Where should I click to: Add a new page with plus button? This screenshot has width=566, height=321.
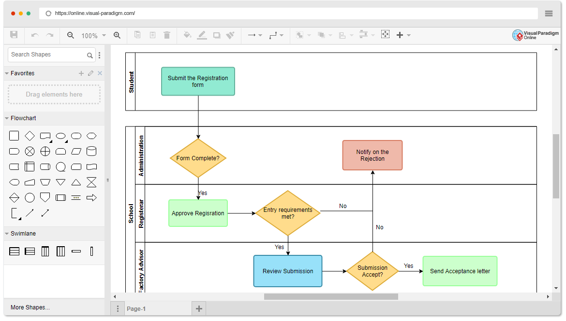199,309
